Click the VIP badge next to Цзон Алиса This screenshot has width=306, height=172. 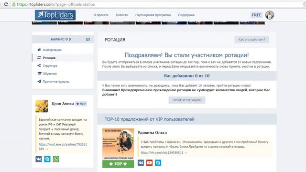(81, 104)
